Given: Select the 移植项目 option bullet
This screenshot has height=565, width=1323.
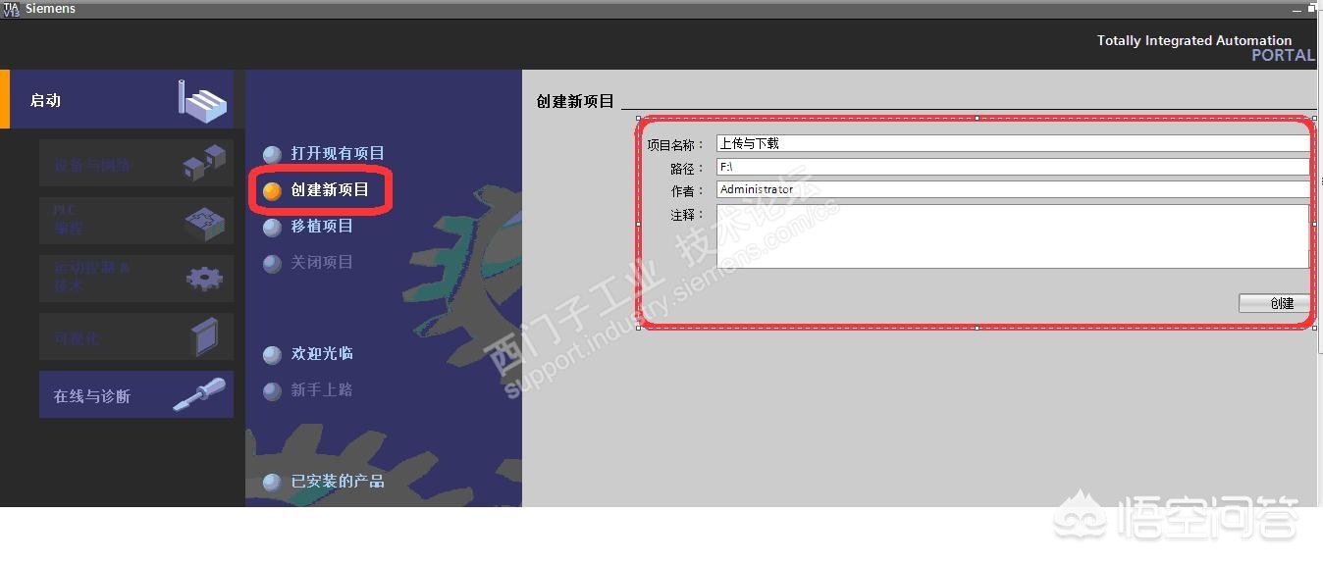Looking at the screenshot, I should pos(272,226).
